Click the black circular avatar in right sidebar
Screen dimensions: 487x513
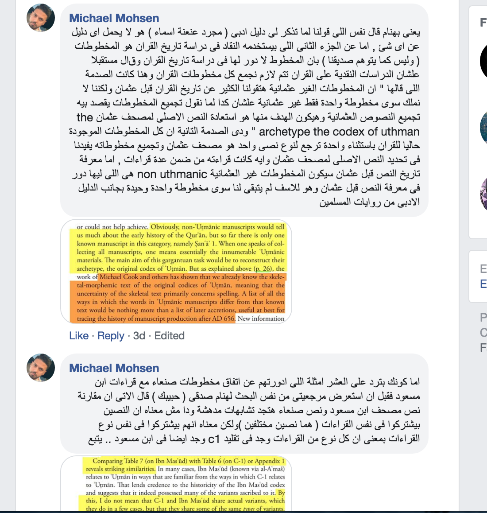click(x=483, y=62)
